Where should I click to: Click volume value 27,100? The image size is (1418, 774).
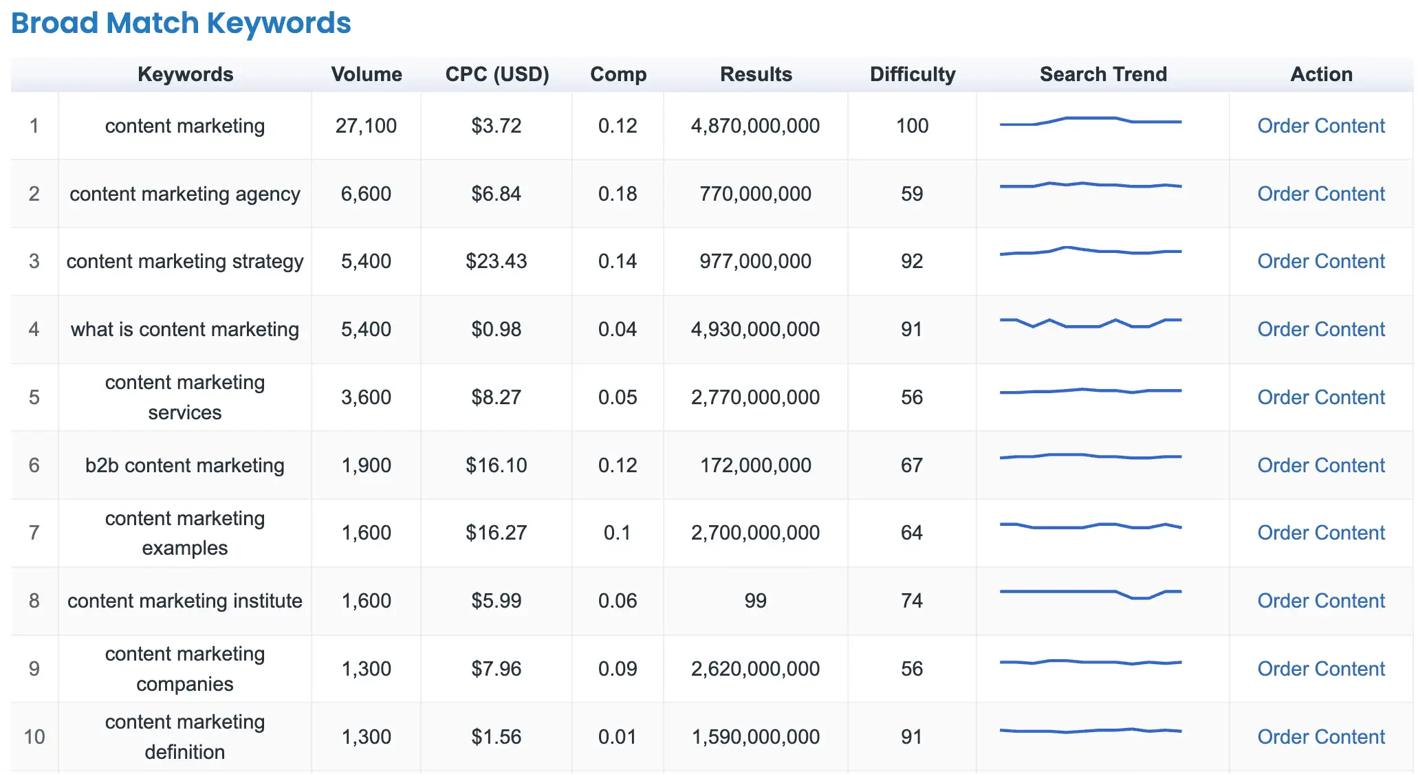coord(366,126)
